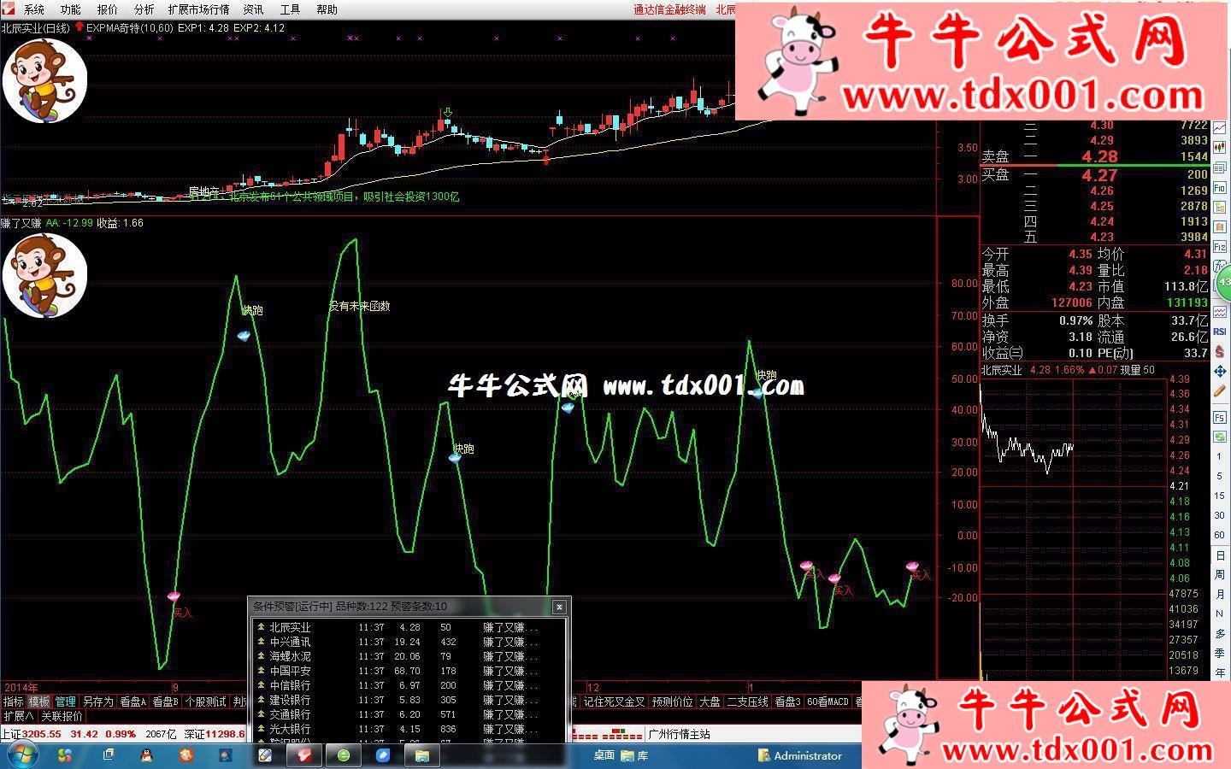
Task: Click the 库 libraries taskbar shortcut
Action: coord(634,755)
